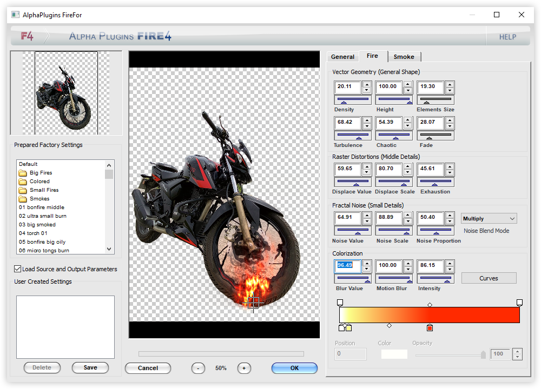Screen dimensions: 541x389
Task: Click the F4 logo icon
Action: 27,36
